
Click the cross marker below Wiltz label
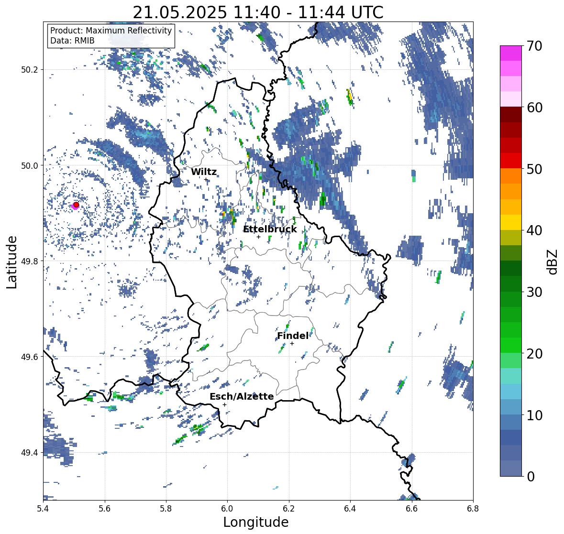click(x=206, y=180)
